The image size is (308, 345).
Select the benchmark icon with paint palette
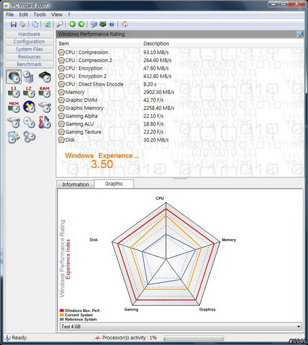(x=13, y=137)
